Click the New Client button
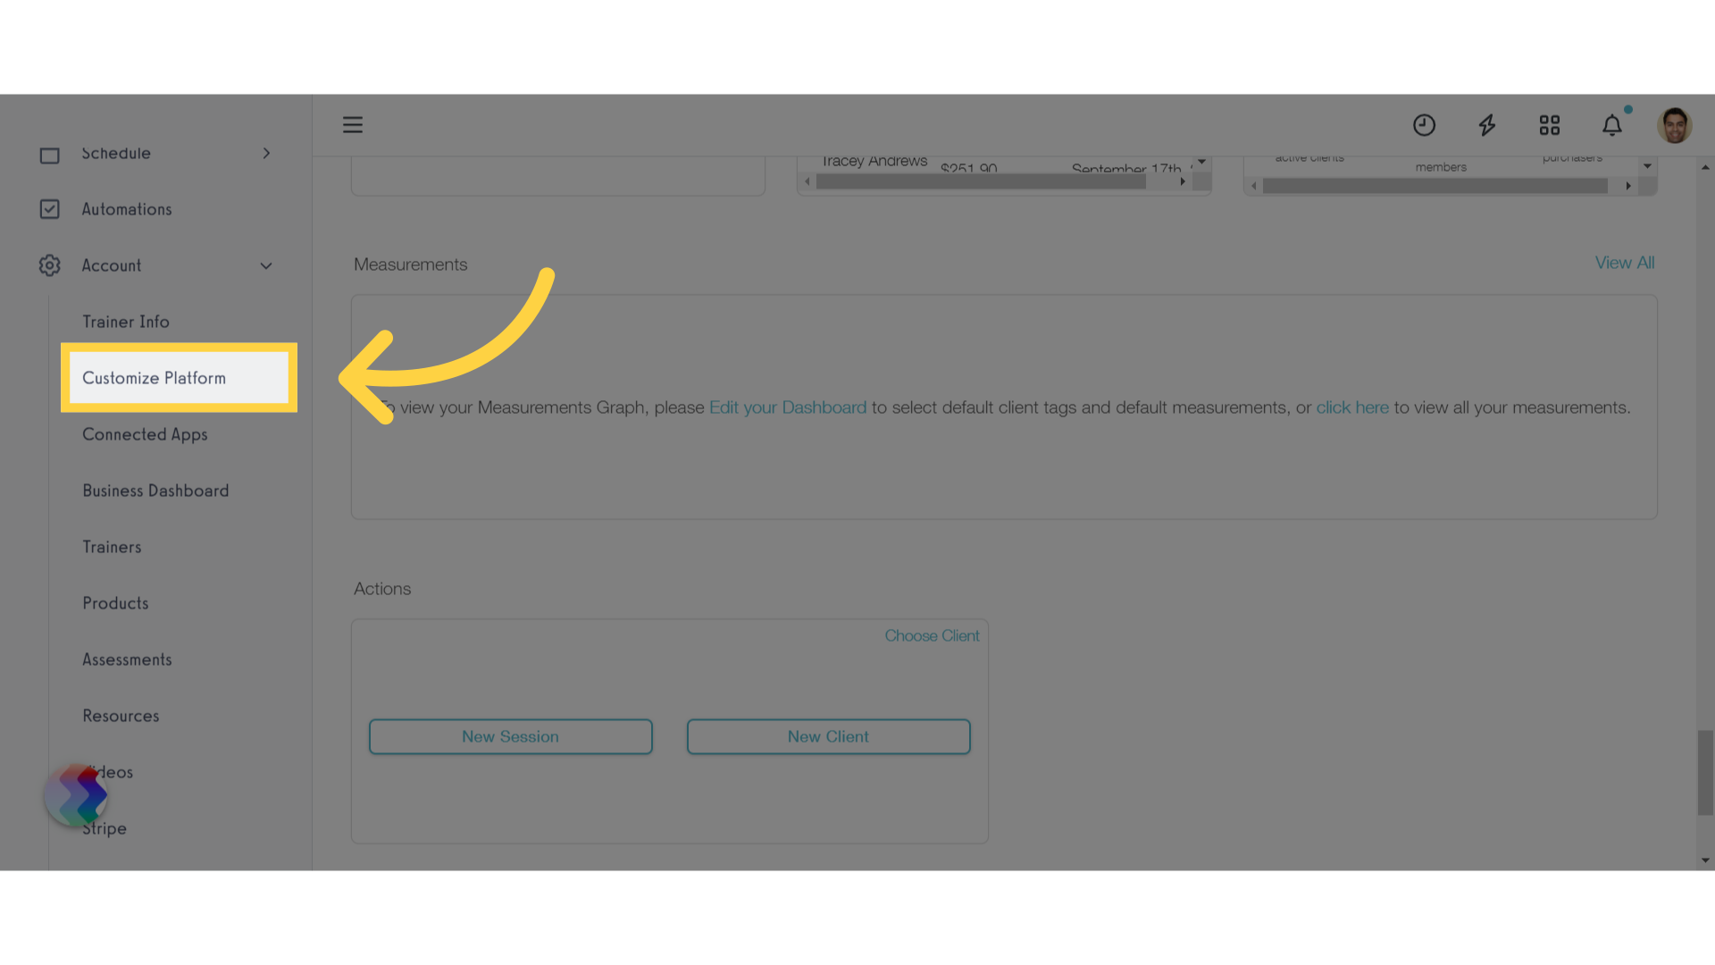 (x=828, y=736)
